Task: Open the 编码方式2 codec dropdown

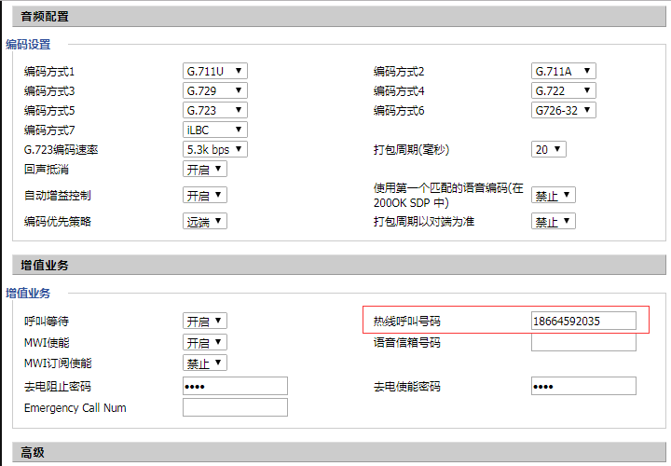Action: point(563,71)
